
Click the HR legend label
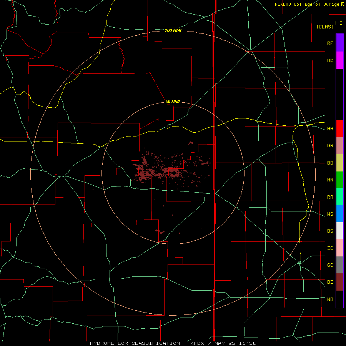330,180
